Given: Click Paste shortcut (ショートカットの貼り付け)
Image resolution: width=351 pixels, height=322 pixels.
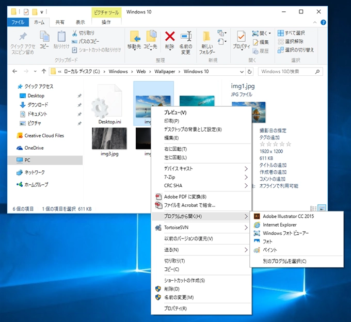Looking at the screenshot, I should [x=97, y=50].
